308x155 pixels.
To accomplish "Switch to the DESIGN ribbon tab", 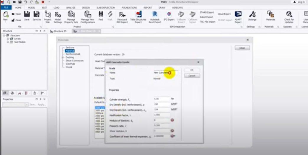I will 86,8.
